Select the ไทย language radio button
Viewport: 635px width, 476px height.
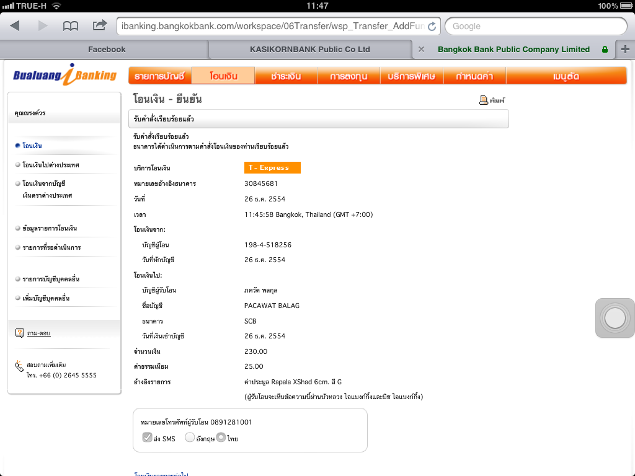221,438
